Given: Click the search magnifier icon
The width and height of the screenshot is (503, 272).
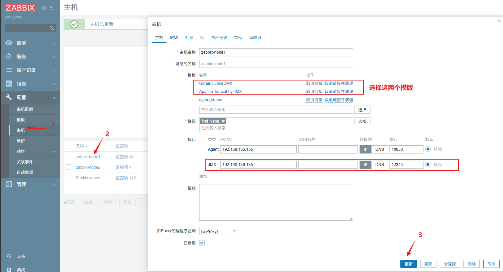Looking at the screenshot, I should [x=52, y=28].
